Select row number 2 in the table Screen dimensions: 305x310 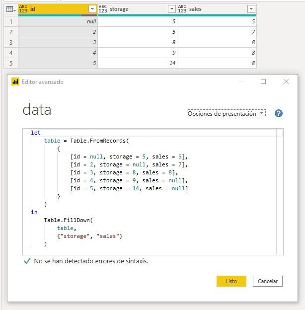(11, 32)
